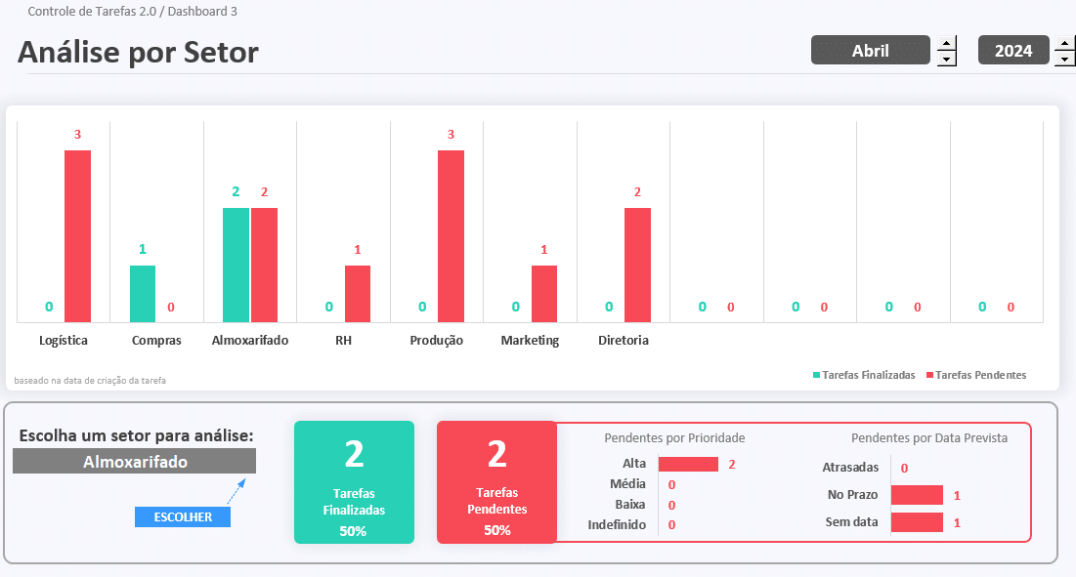Click the Sem data label

[x=851, y=522]
